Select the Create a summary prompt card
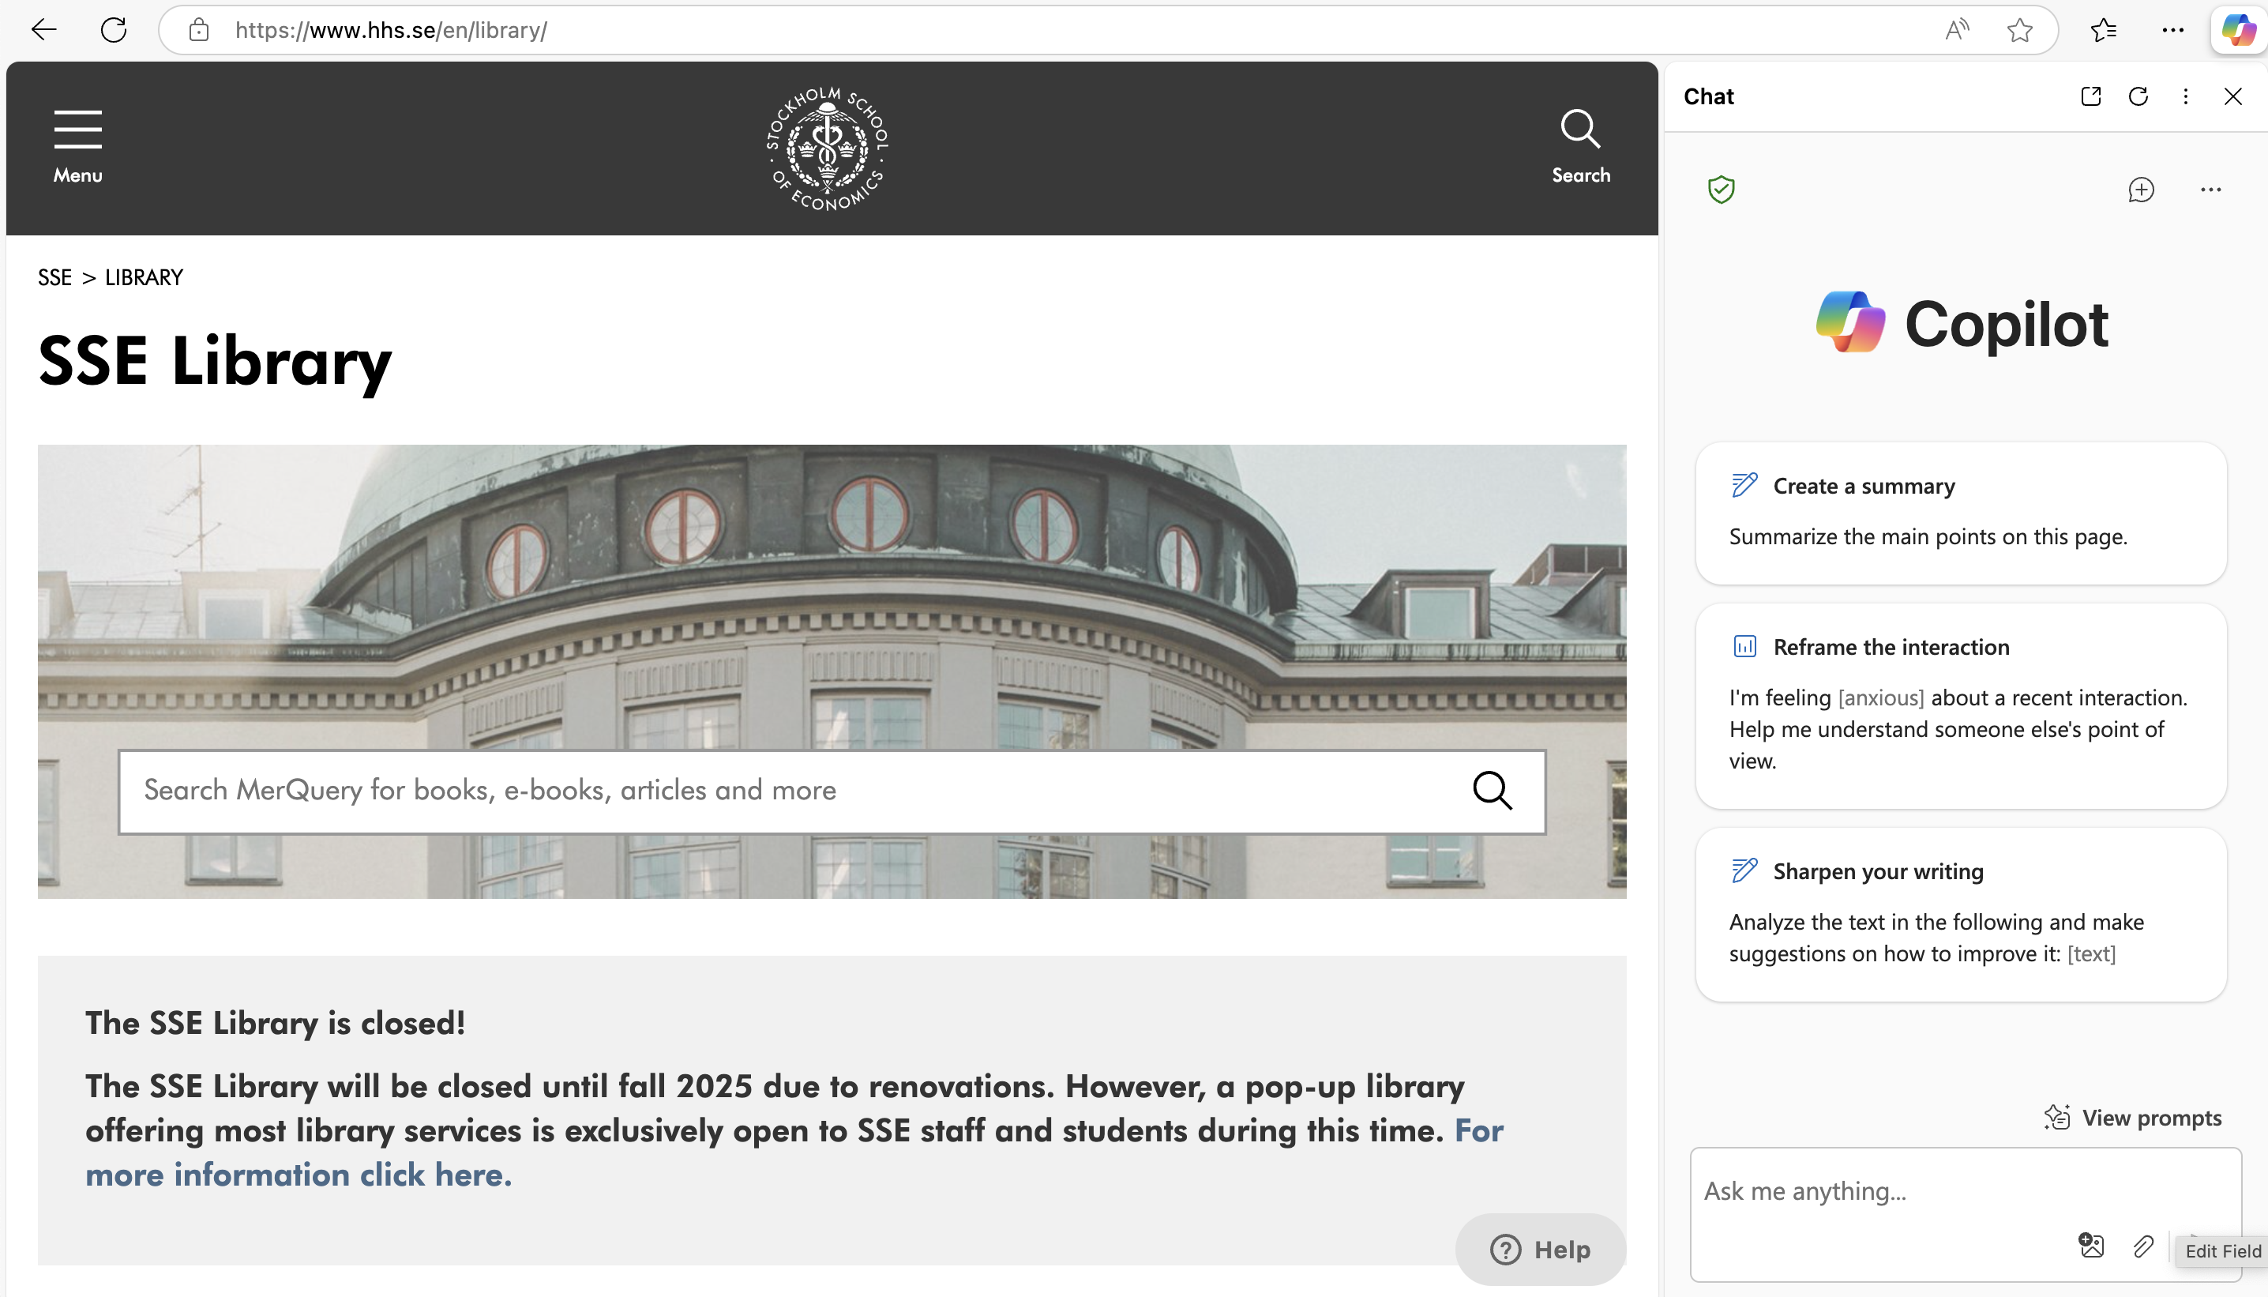This screenshot has height=1297, width=2268. pyautogui.click(x=1961, y=512)
